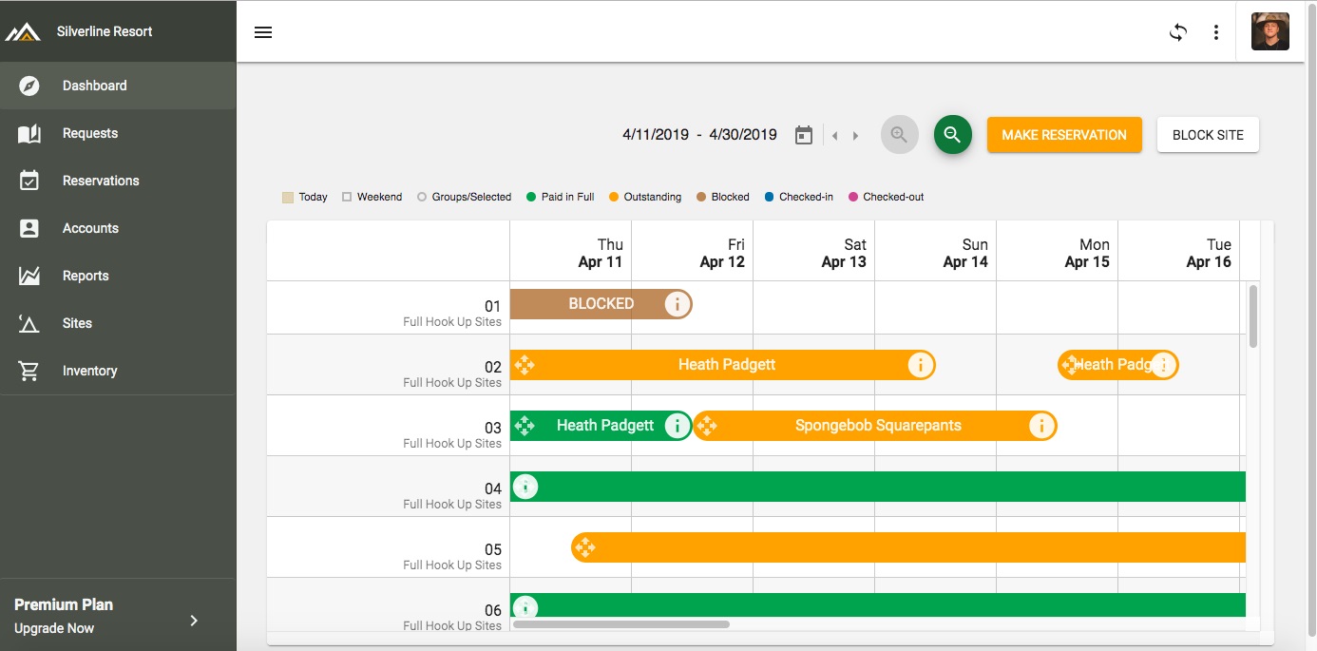Click info icon on BLOCKED reservation
Image resolution: width=1317 pixels, height=651 pixels.
[677, 304]
